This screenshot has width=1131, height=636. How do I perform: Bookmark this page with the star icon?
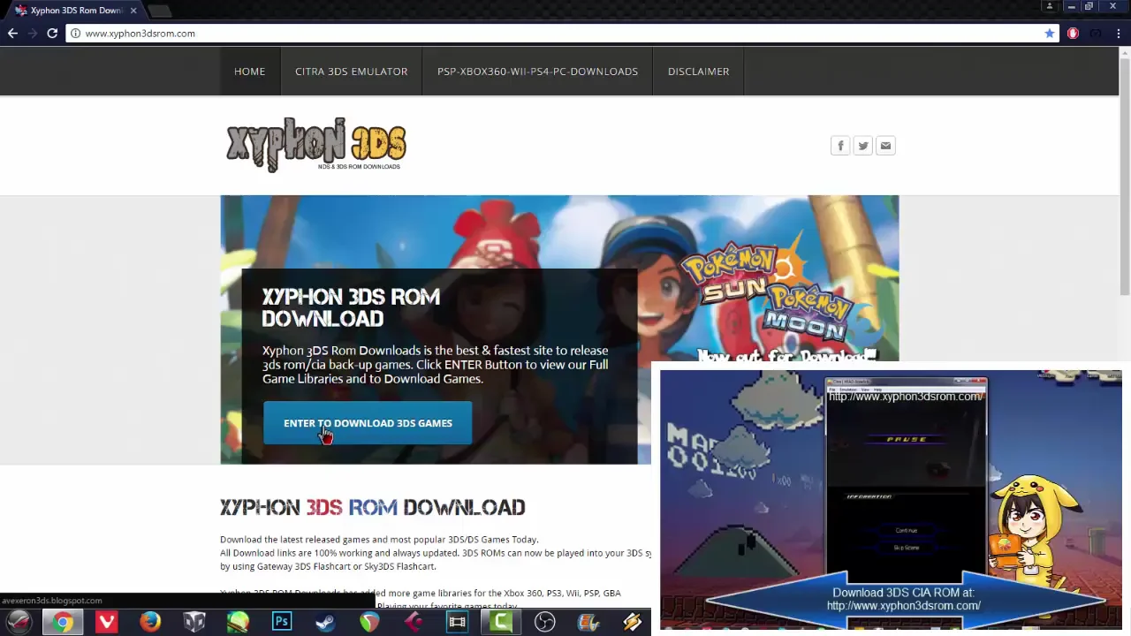(1050, 33)
